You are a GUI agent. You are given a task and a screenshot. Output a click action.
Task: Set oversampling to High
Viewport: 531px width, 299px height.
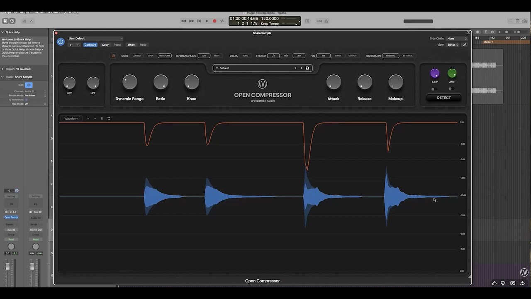click(x=217, y=56)
